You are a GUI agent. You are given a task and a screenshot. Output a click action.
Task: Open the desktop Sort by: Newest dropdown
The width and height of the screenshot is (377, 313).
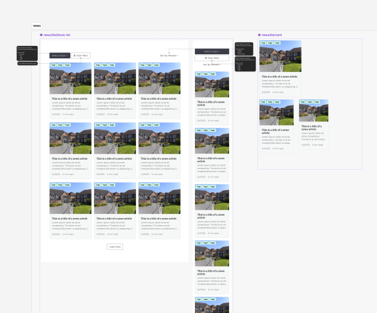169,55
